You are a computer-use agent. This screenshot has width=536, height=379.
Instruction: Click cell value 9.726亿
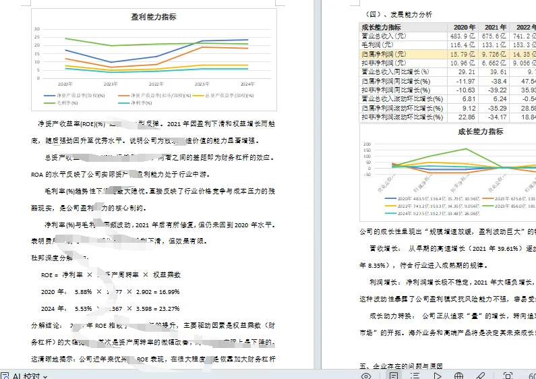(494, 54)
